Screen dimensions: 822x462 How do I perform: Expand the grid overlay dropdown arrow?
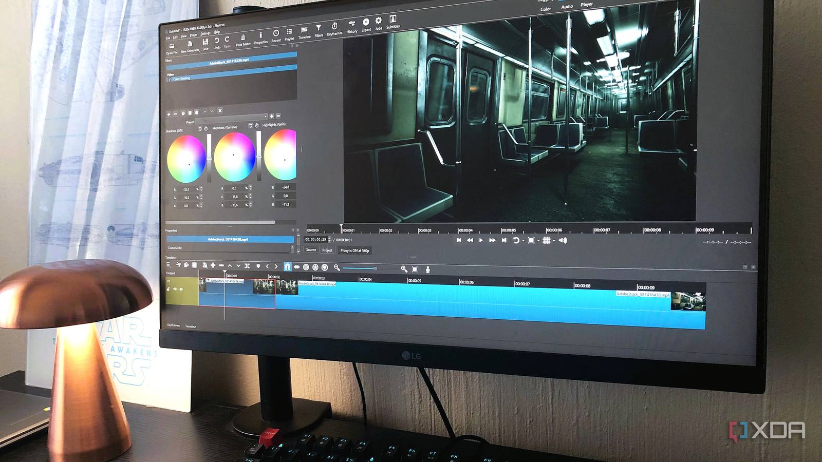554,240
